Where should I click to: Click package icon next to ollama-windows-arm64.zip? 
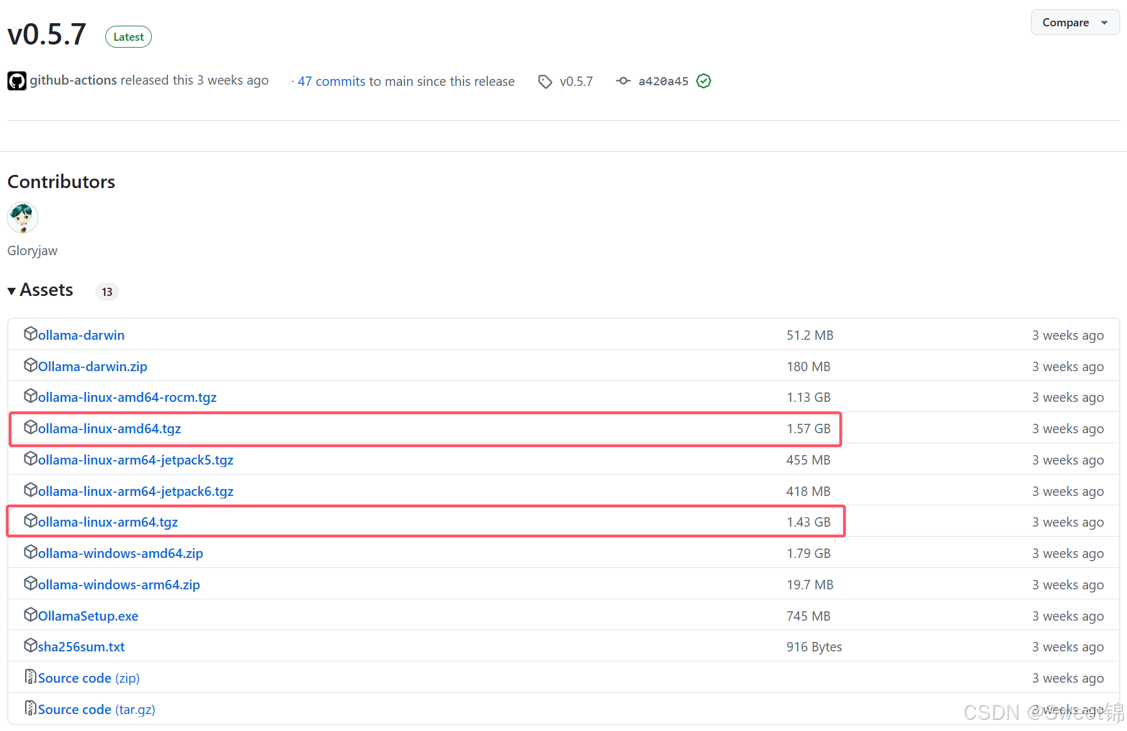[x=31, y=583]
